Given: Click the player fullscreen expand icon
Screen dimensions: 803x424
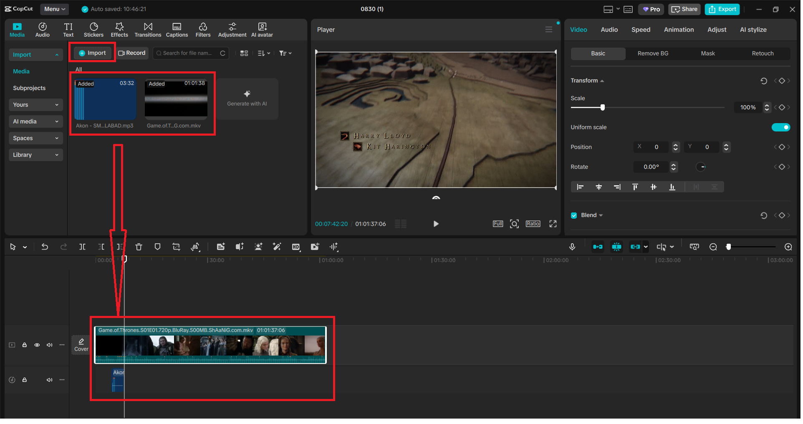Looking at the screenshot, I should pyautogui.click(x=553, y=224).
